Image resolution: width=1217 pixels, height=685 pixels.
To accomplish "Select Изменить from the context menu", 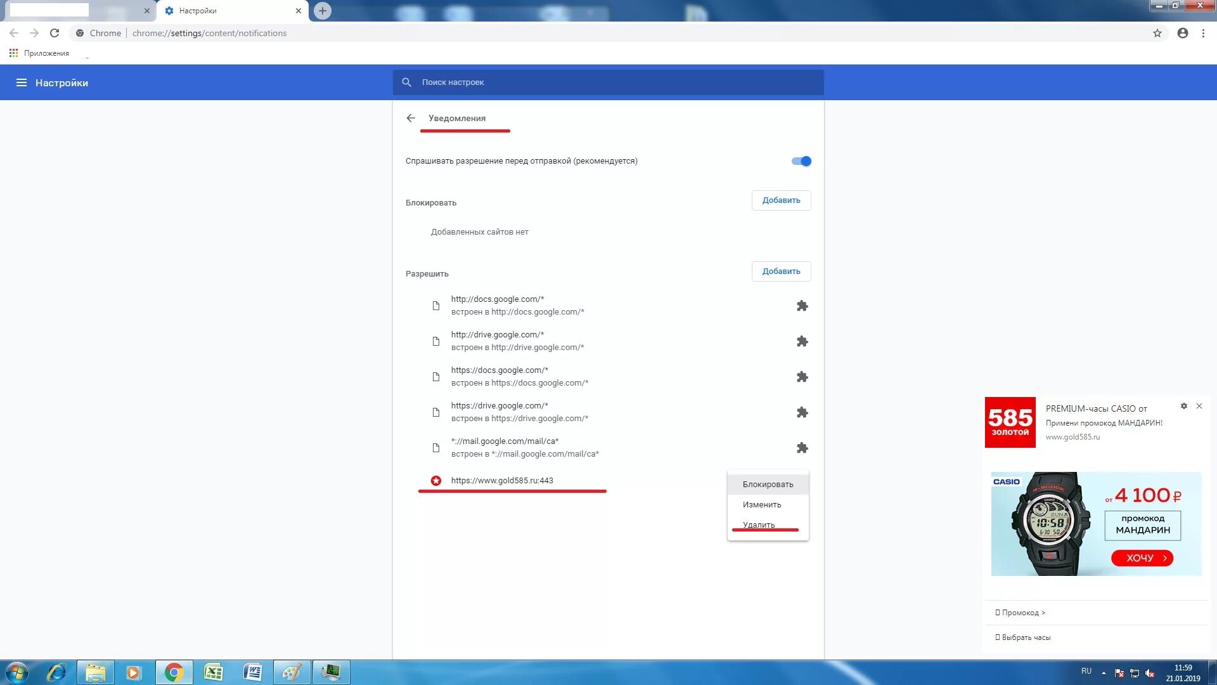I will (761, 504).
